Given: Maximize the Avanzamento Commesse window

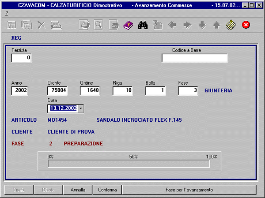Looking at the screenshot, I should click(x=251, y=5).
